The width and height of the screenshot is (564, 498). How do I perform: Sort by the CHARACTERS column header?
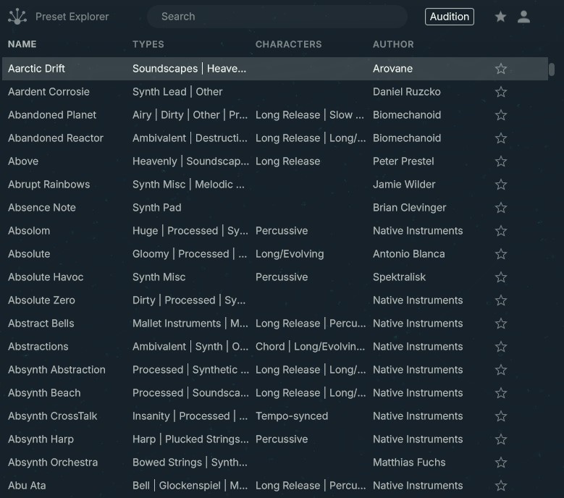point(288,44)
